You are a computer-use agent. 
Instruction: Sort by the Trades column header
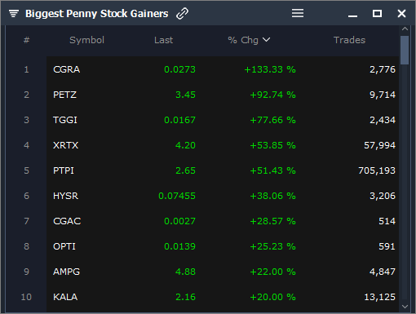(x=349, y=40)
